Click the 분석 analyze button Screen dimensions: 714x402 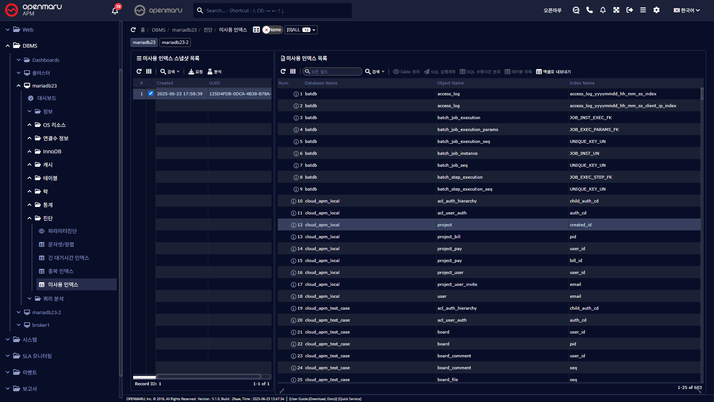coord(215,71)
